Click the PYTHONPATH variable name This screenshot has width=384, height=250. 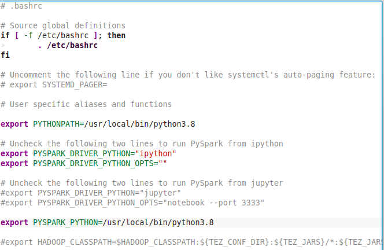click(56, 124)
